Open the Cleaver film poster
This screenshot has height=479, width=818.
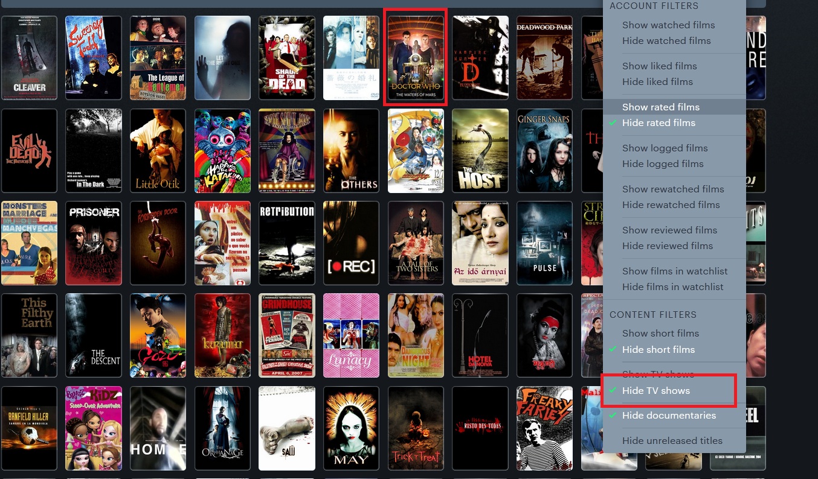[29, 58]
